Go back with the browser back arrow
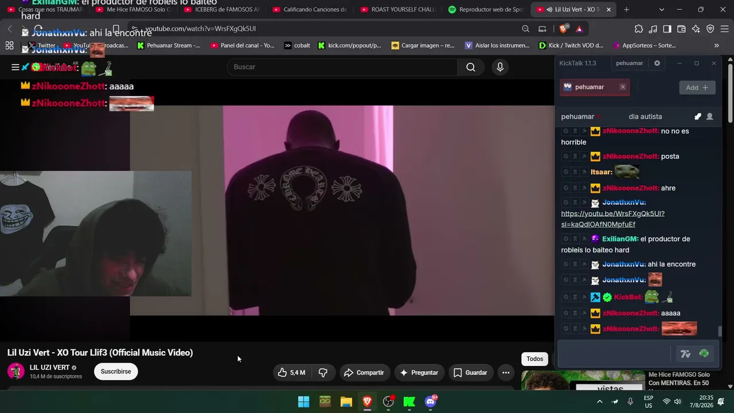 pos(10,29)
